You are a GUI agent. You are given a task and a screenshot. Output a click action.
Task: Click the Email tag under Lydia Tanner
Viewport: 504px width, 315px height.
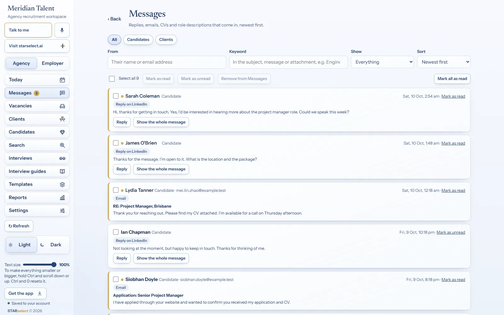(x=121, y=198)
